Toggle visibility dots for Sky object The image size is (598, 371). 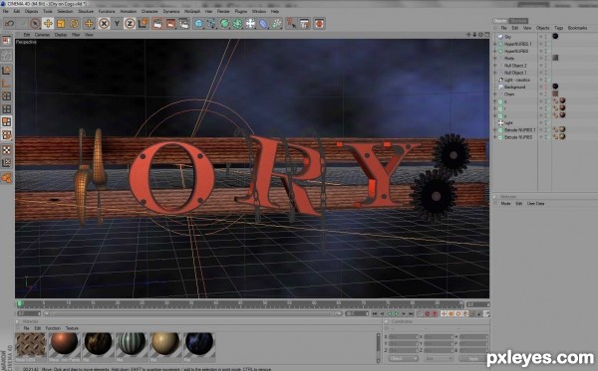pyautogui.click(x=543, y=37)
